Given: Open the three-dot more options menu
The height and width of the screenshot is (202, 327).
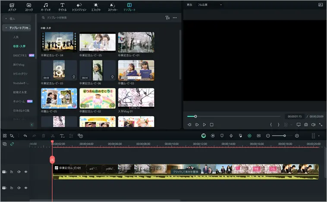Looking at the screenshot, I should tap(175, 18).
